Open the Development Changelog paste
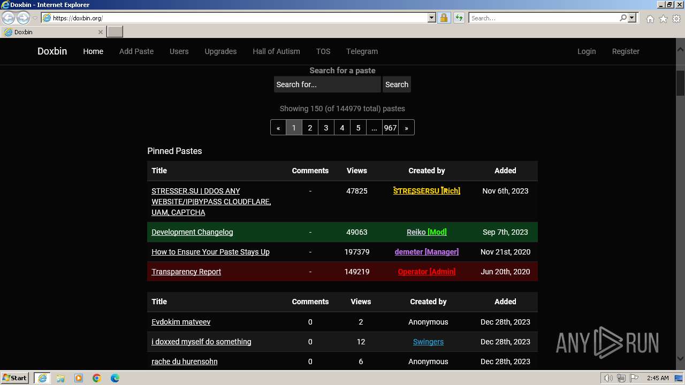Screen dimensions: 685x385 pos(192,232)
